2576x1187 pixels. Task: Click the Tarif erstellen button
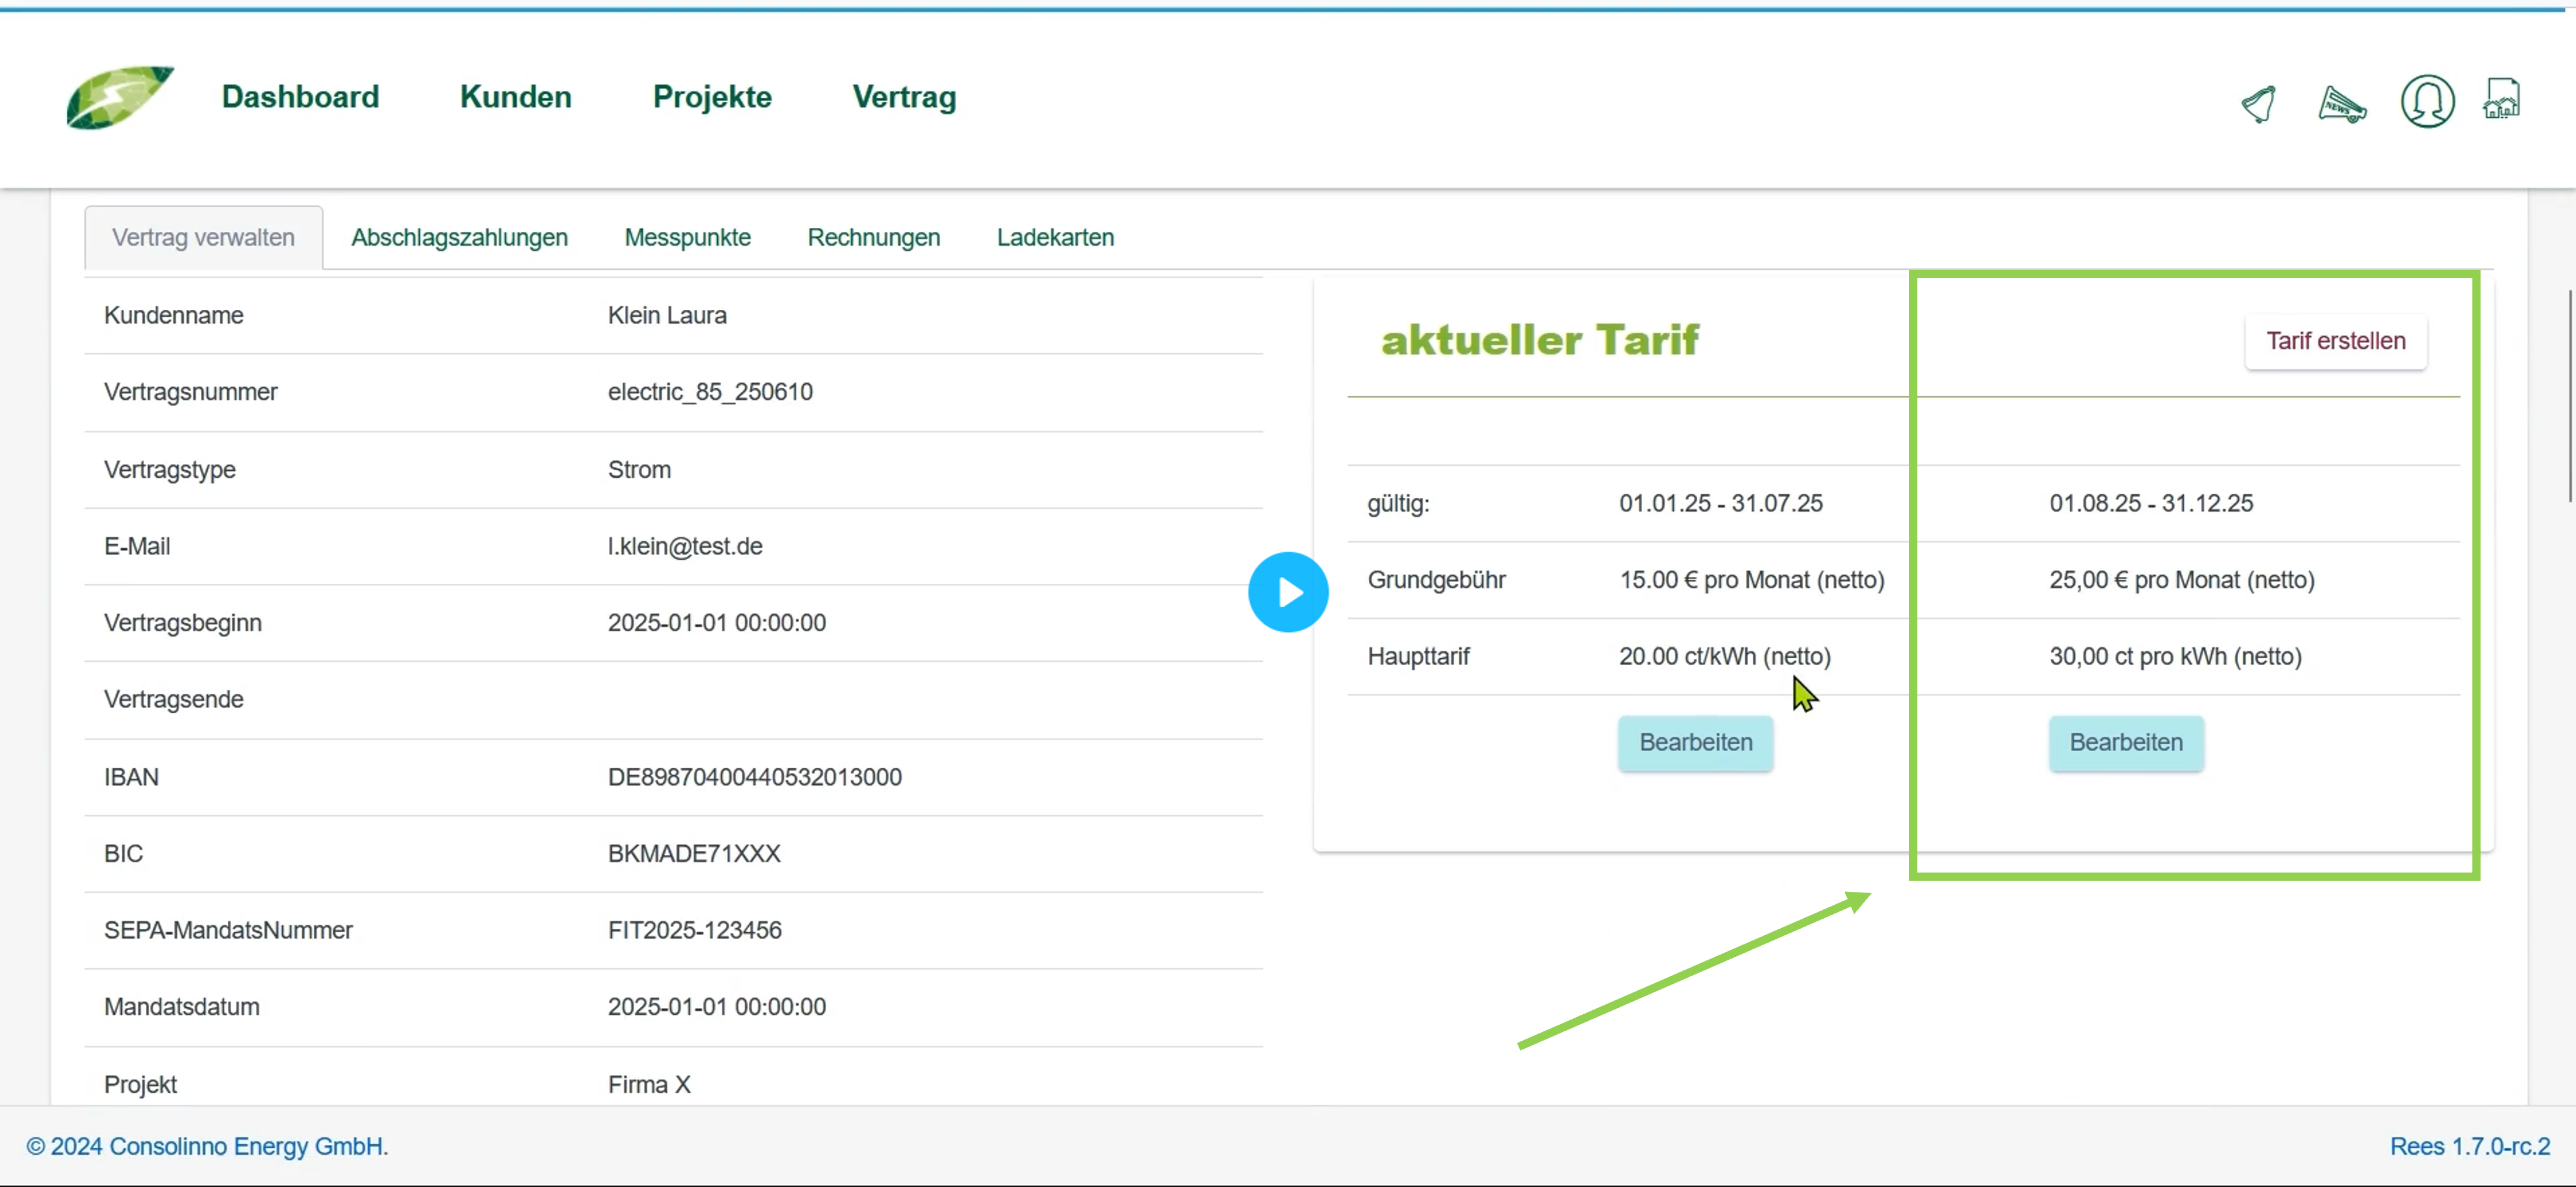pyautogui.click(x=2334, y=341)
